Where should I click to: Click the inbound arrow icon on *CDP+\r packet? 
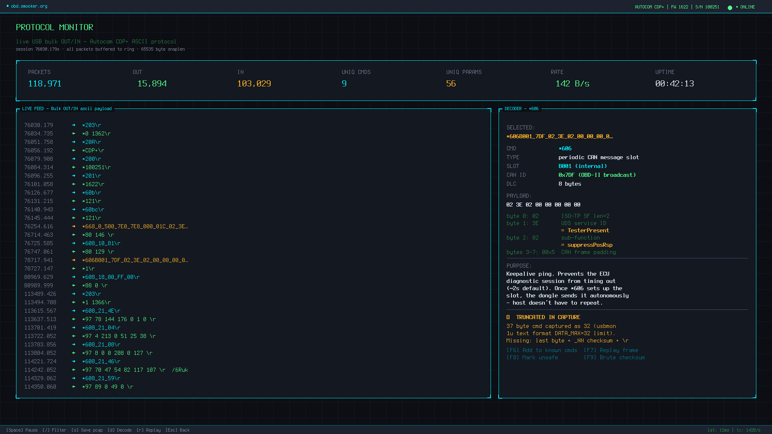[74, 150]
